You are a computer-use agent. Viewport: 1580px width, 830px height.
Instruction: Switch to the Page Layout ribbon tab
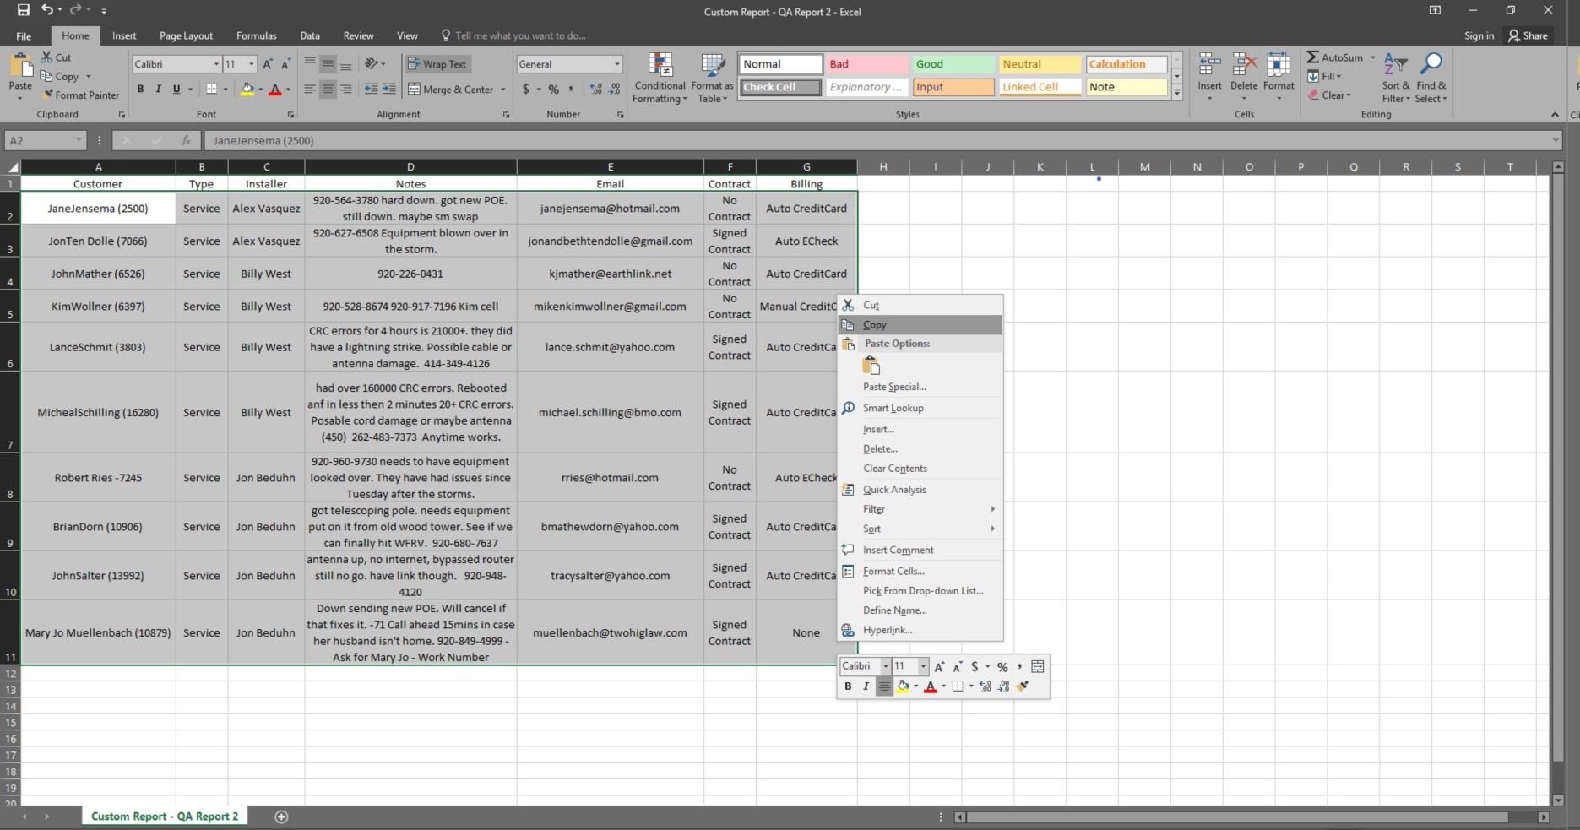pyautogui.click(x=186, y=35)
